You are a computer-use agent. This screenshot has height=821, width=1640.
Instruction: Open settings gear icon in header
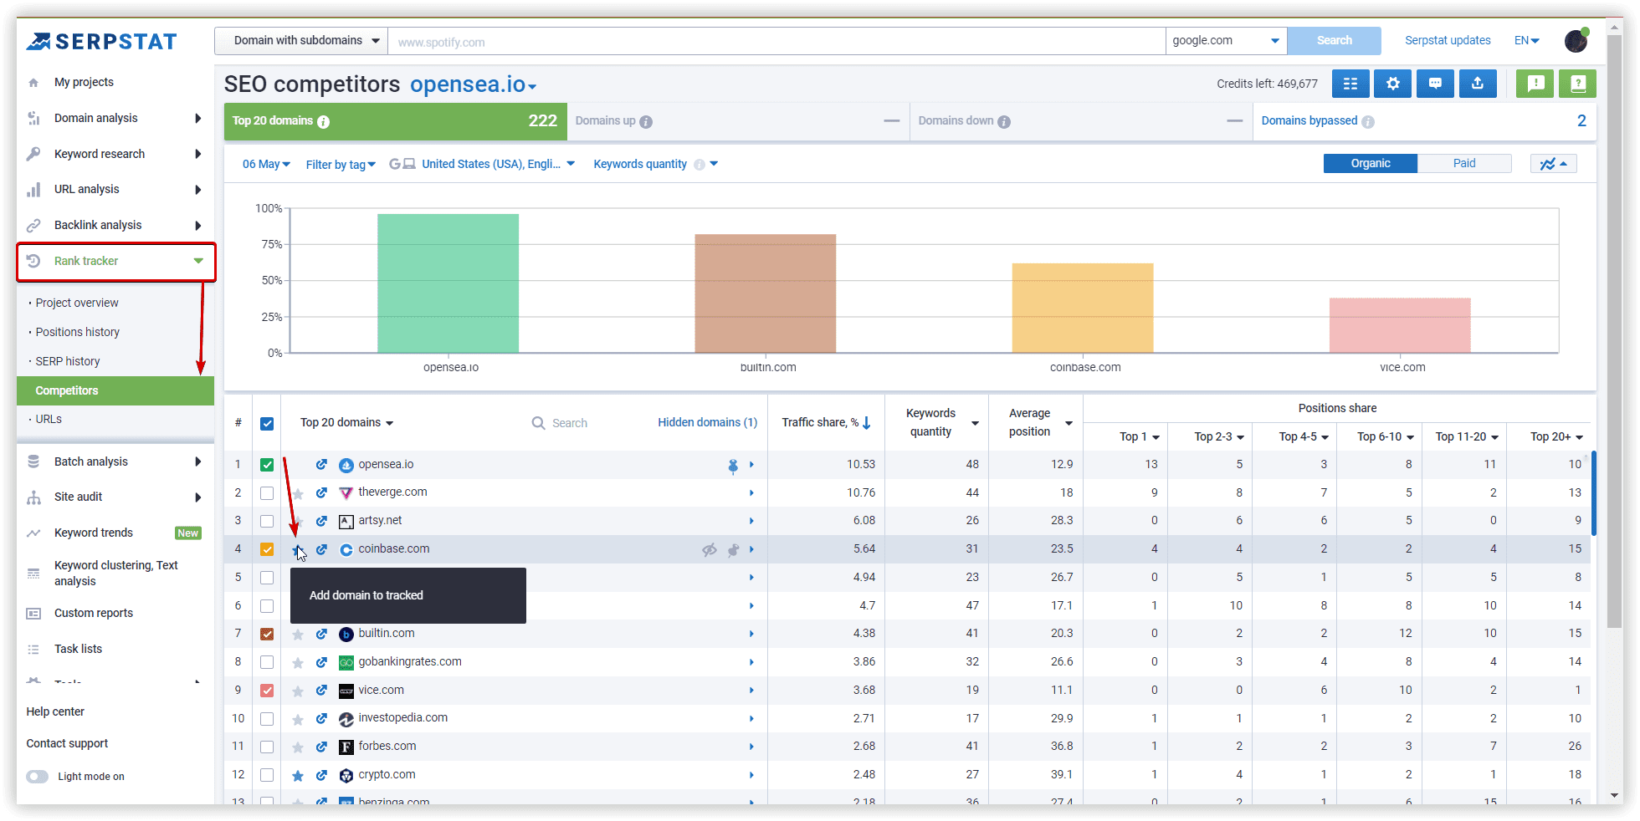(1392, 84)
